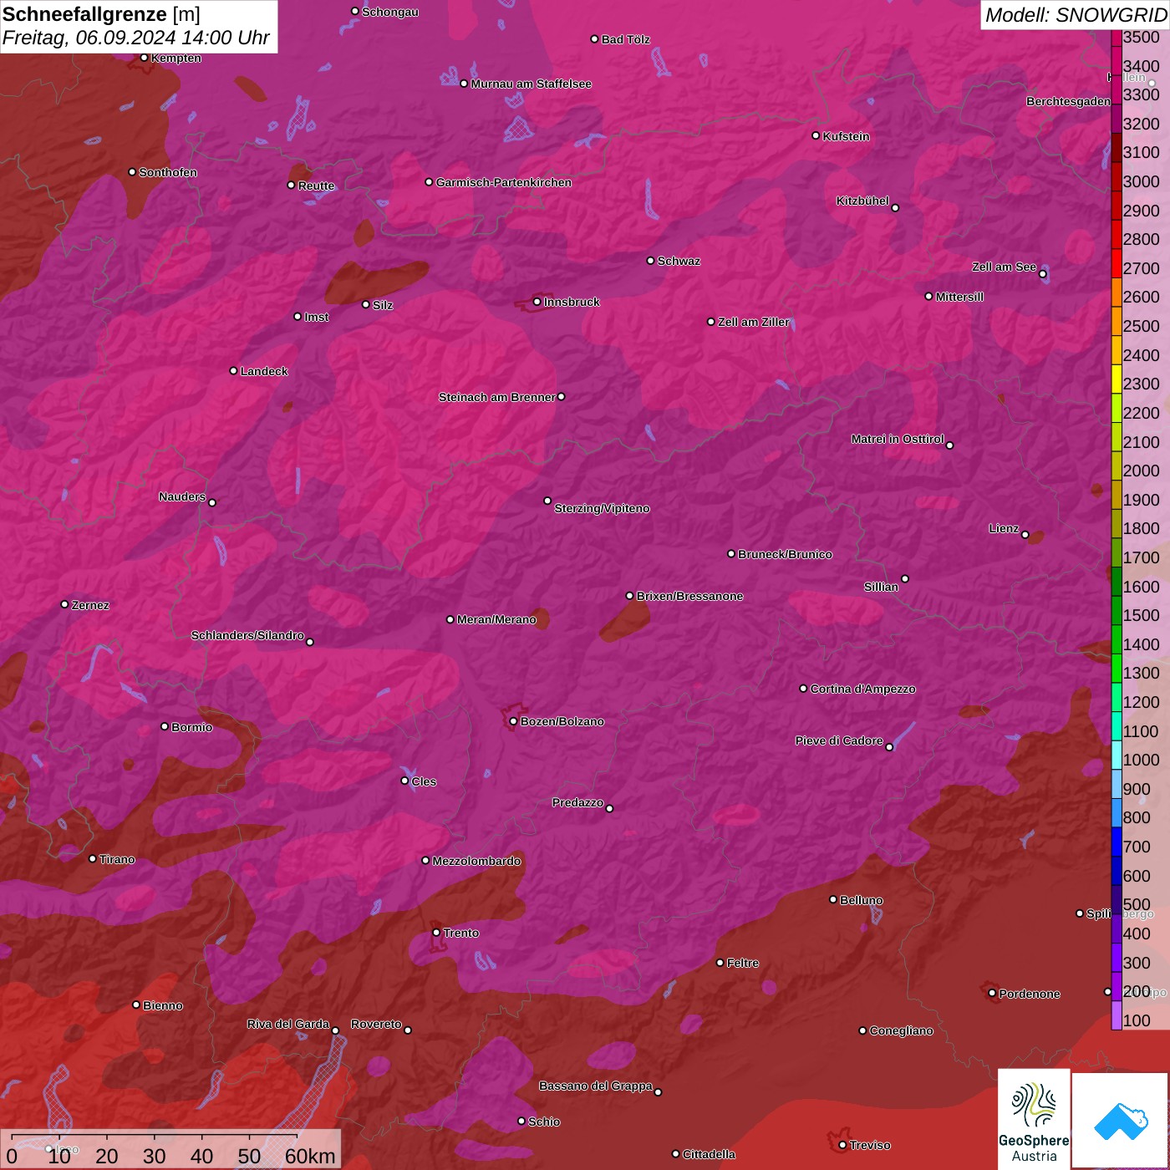The width and height of the screenshot is (1170, 1170).
Task: Click the Feltre city marker
Action: tap(720, 963)
